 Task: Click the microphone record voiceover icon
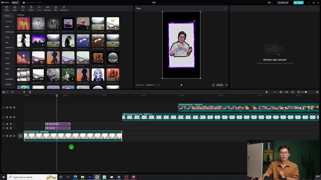267,92
